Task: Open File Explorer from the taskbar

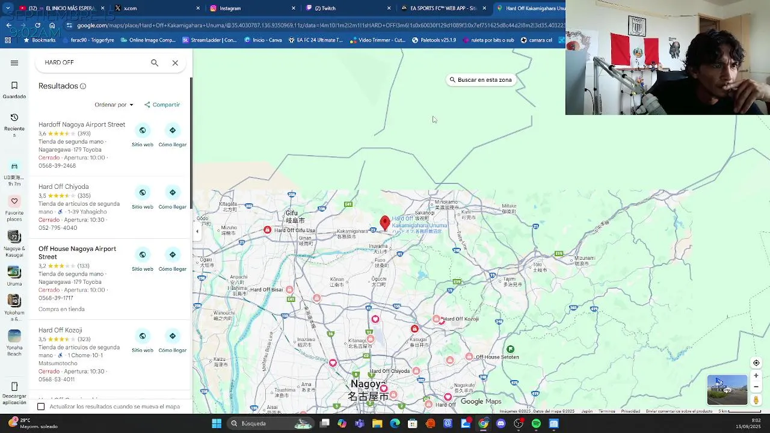Action: pos(377,423)
